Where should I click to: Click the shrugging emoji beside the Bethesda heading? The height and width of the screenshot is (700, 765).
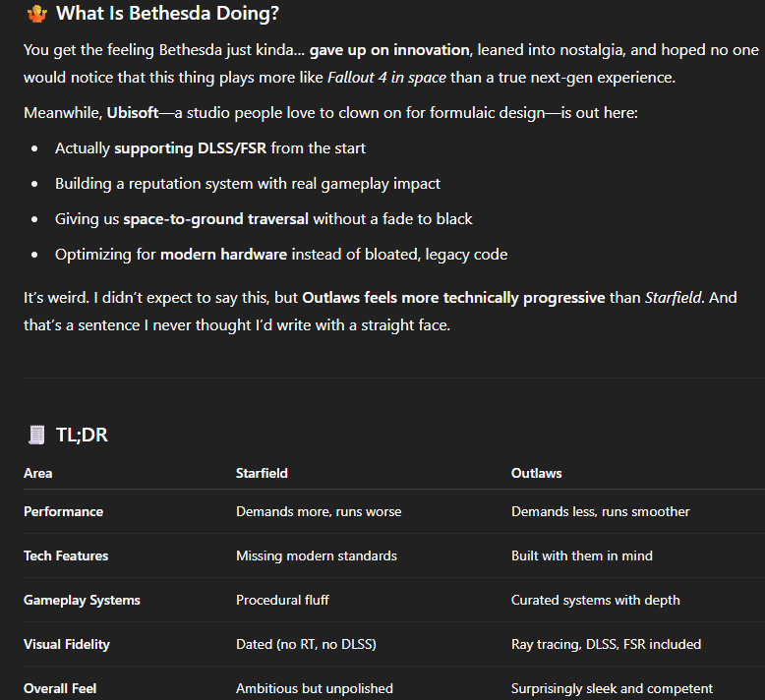point(37,13)
